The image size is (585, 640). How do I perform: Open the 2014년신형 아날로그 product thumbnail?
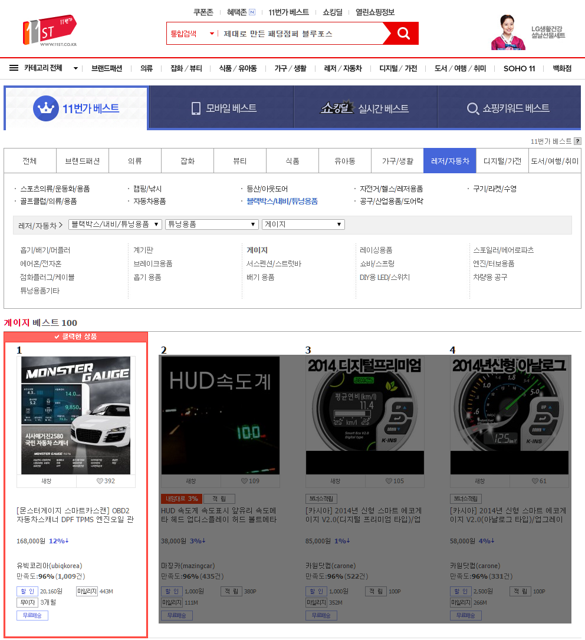pos(510,415)
